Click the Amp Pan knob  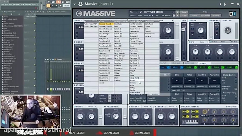pyautogui.click(x=201, y=30)
